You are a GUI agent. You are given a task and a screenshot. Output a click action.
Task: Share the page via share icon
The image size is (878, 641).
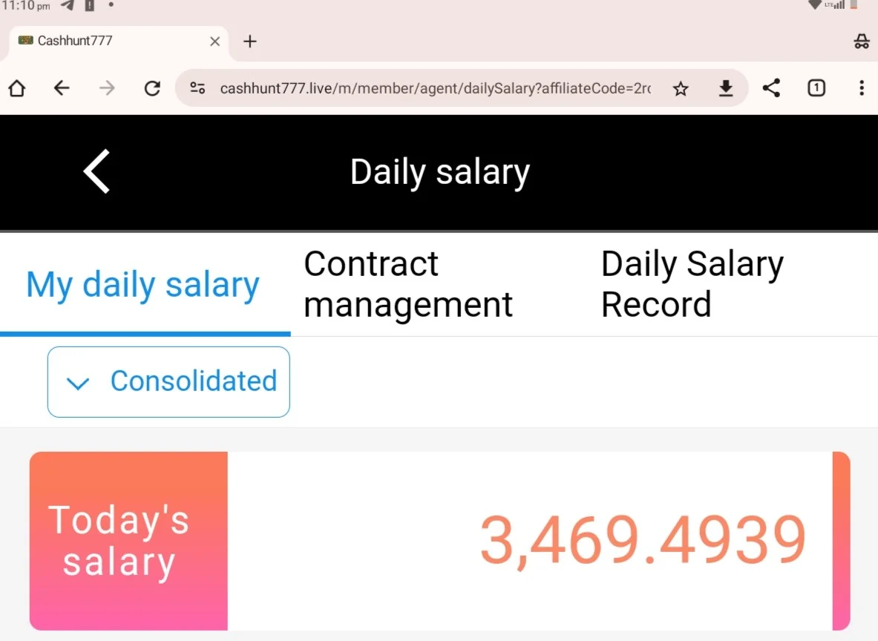pyautogui.click(x=771, y=88)
